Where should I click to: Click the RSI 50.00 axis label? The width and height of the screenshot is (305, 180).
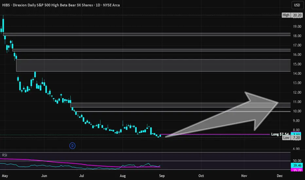pos(297,161)
